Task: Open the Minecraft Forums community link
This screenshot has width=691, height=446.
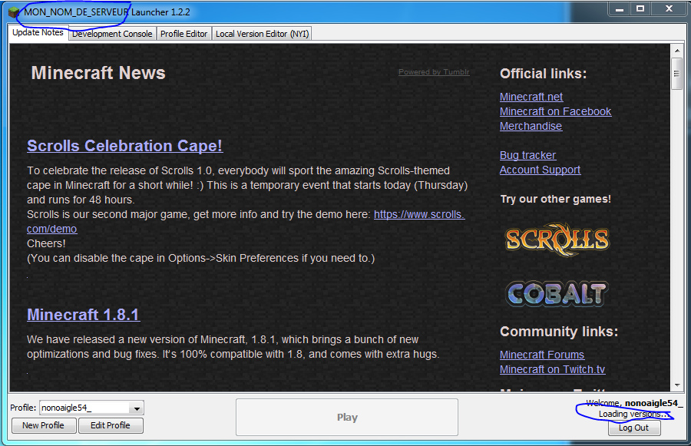Action: coord(541,355)
